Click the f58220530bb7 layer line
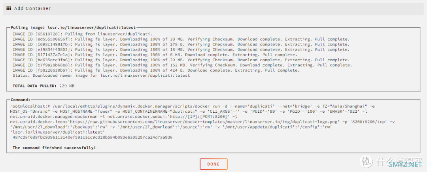 [156, 70]
